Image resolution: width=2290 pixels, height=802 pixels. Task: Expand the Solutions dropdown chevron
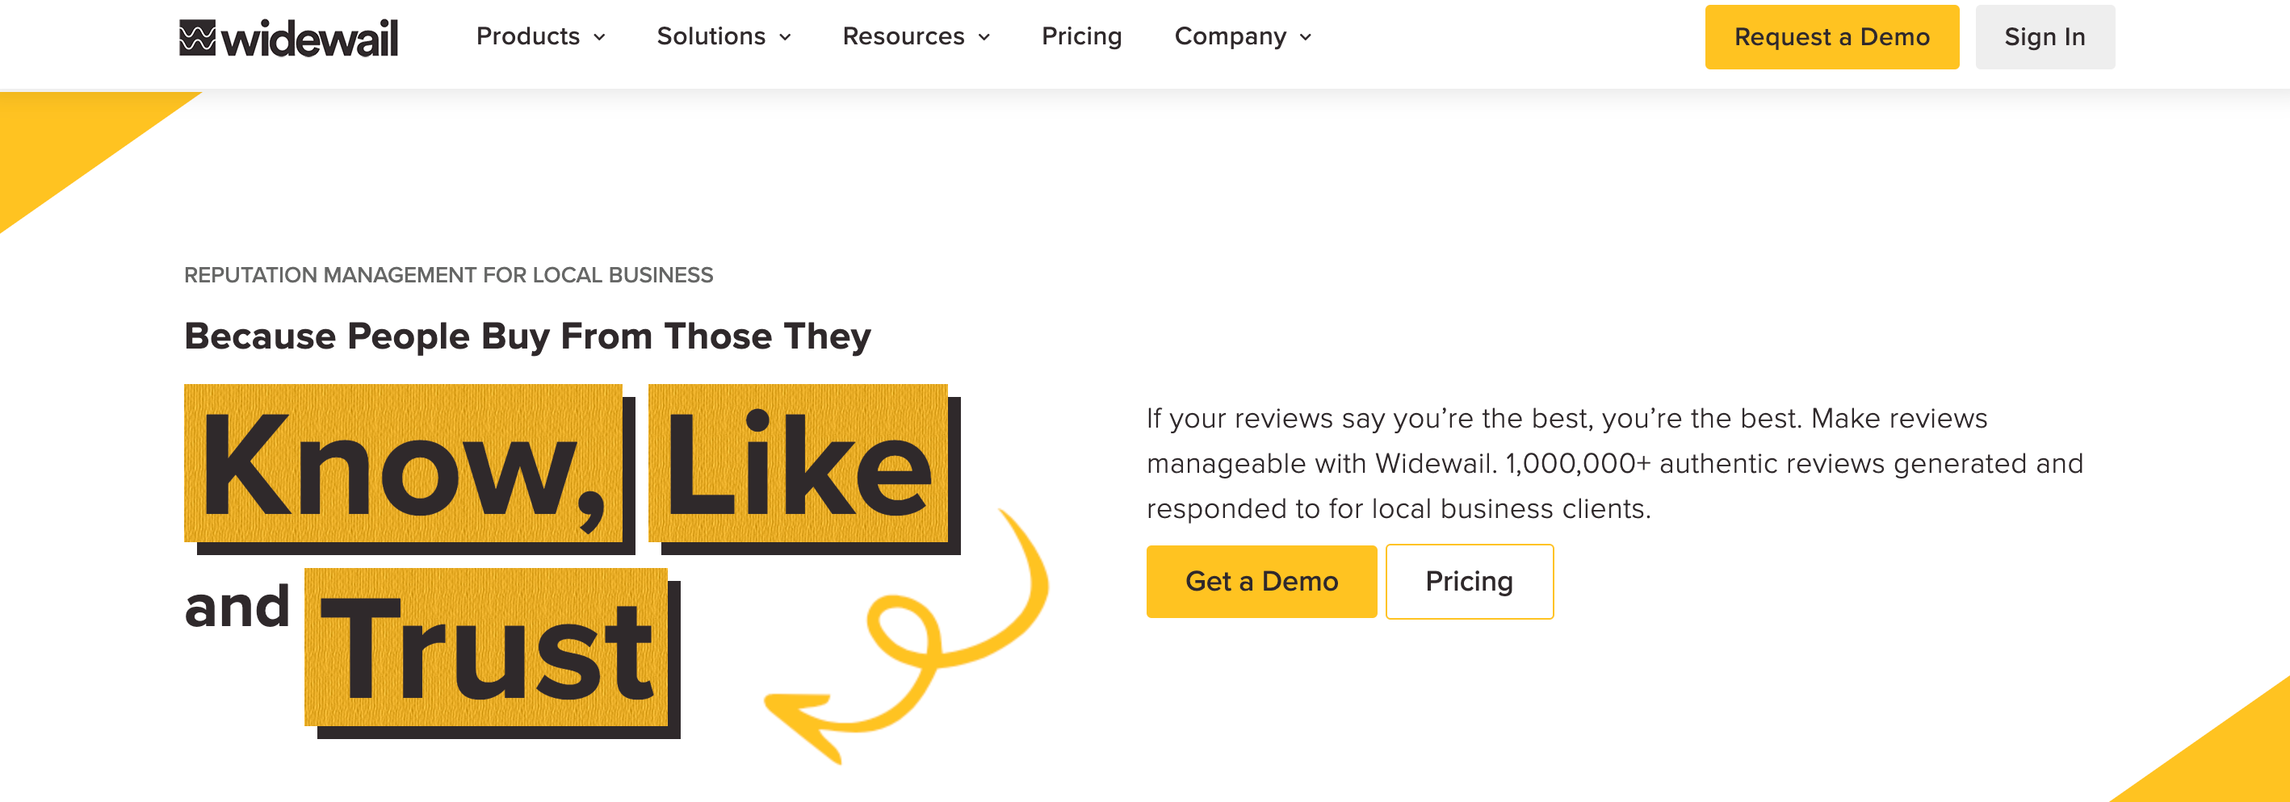point(786,37)
